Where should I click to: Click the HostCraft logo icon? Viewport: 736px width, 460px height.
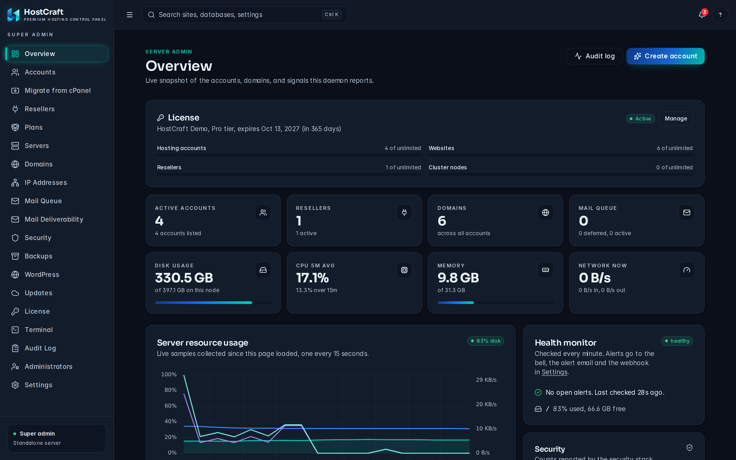(x=14, y=15)
